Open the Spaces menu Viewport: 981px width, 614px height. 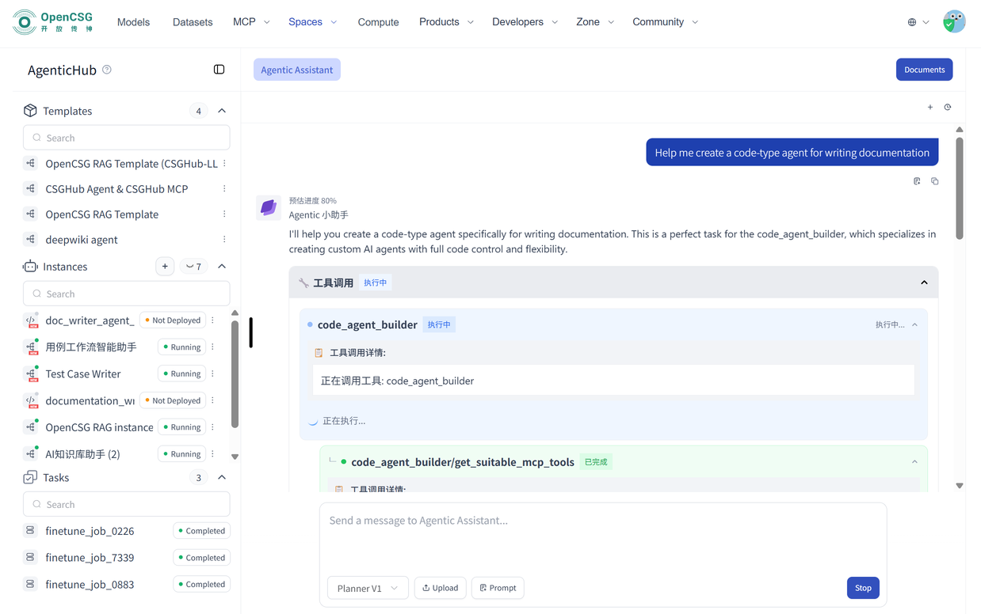tap(312, 22)
